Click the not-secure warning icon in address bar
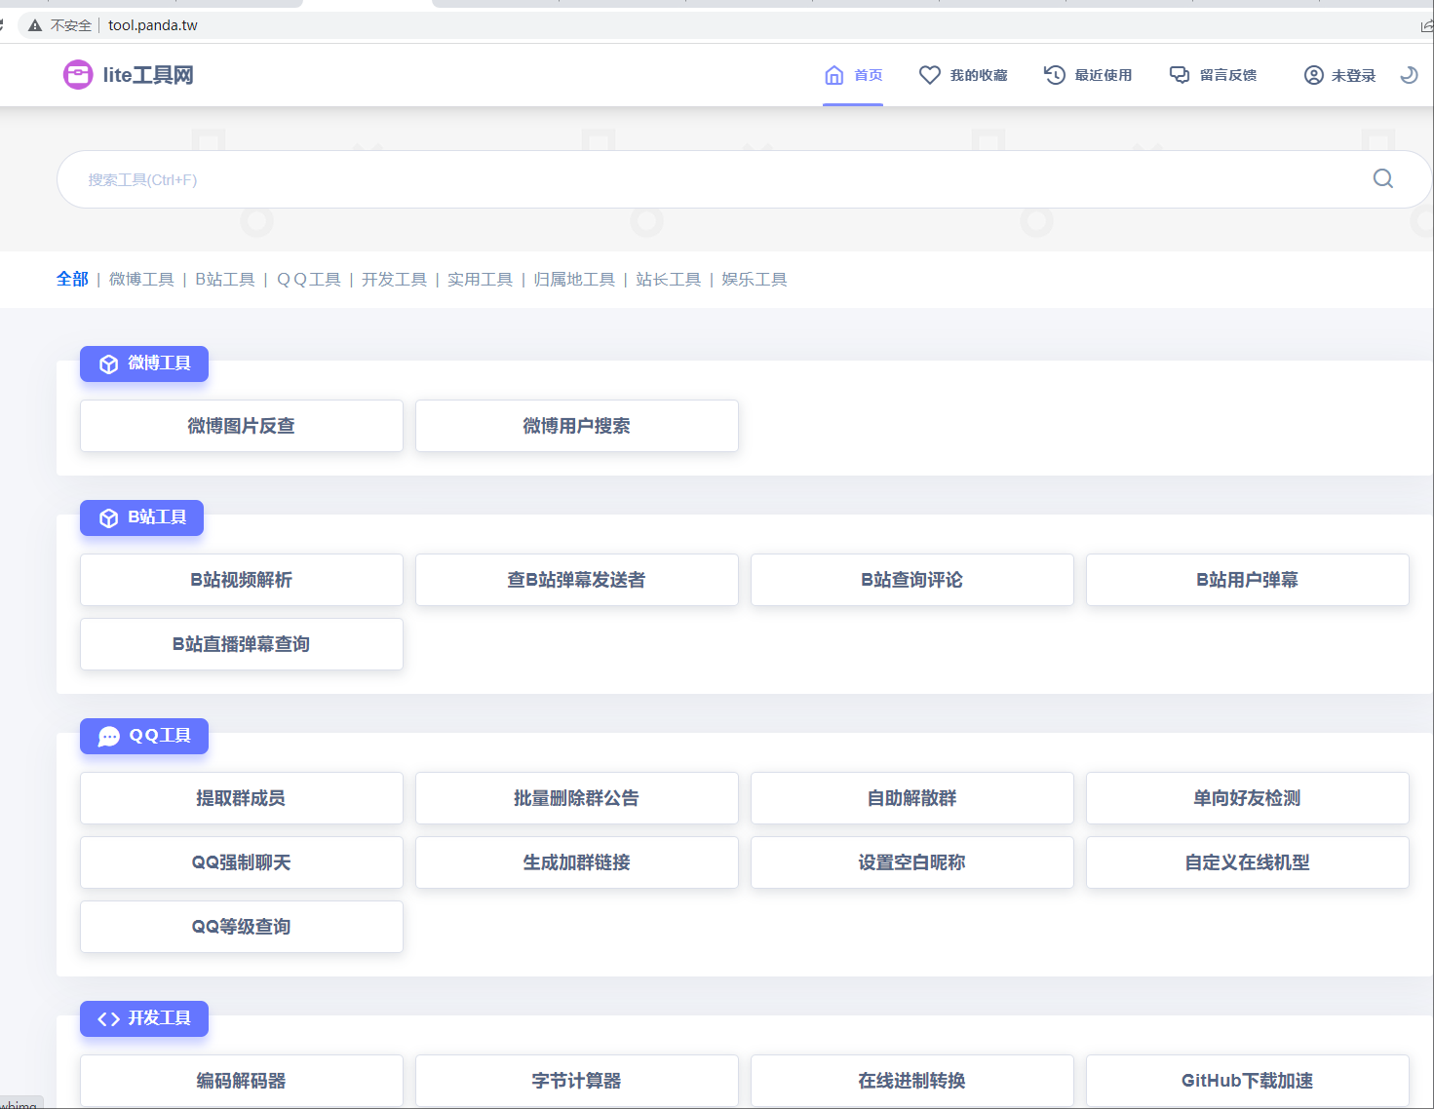Image resolution: width=1434 pixels, height=1109 pixels. [x=35, y=25]
